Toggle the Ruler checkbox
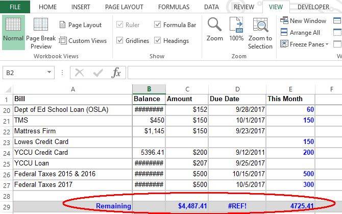Image resolution: width=342 pixels, height=214 pixels. point(119,25)
